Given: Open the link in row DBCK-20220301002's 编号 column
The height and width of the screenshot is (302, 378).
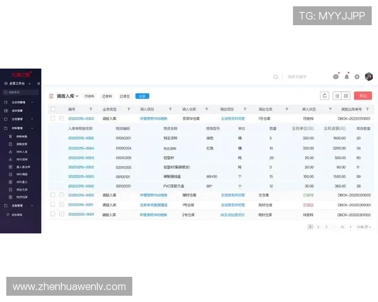Looking at the screenshot, I should tap(81, 215).
